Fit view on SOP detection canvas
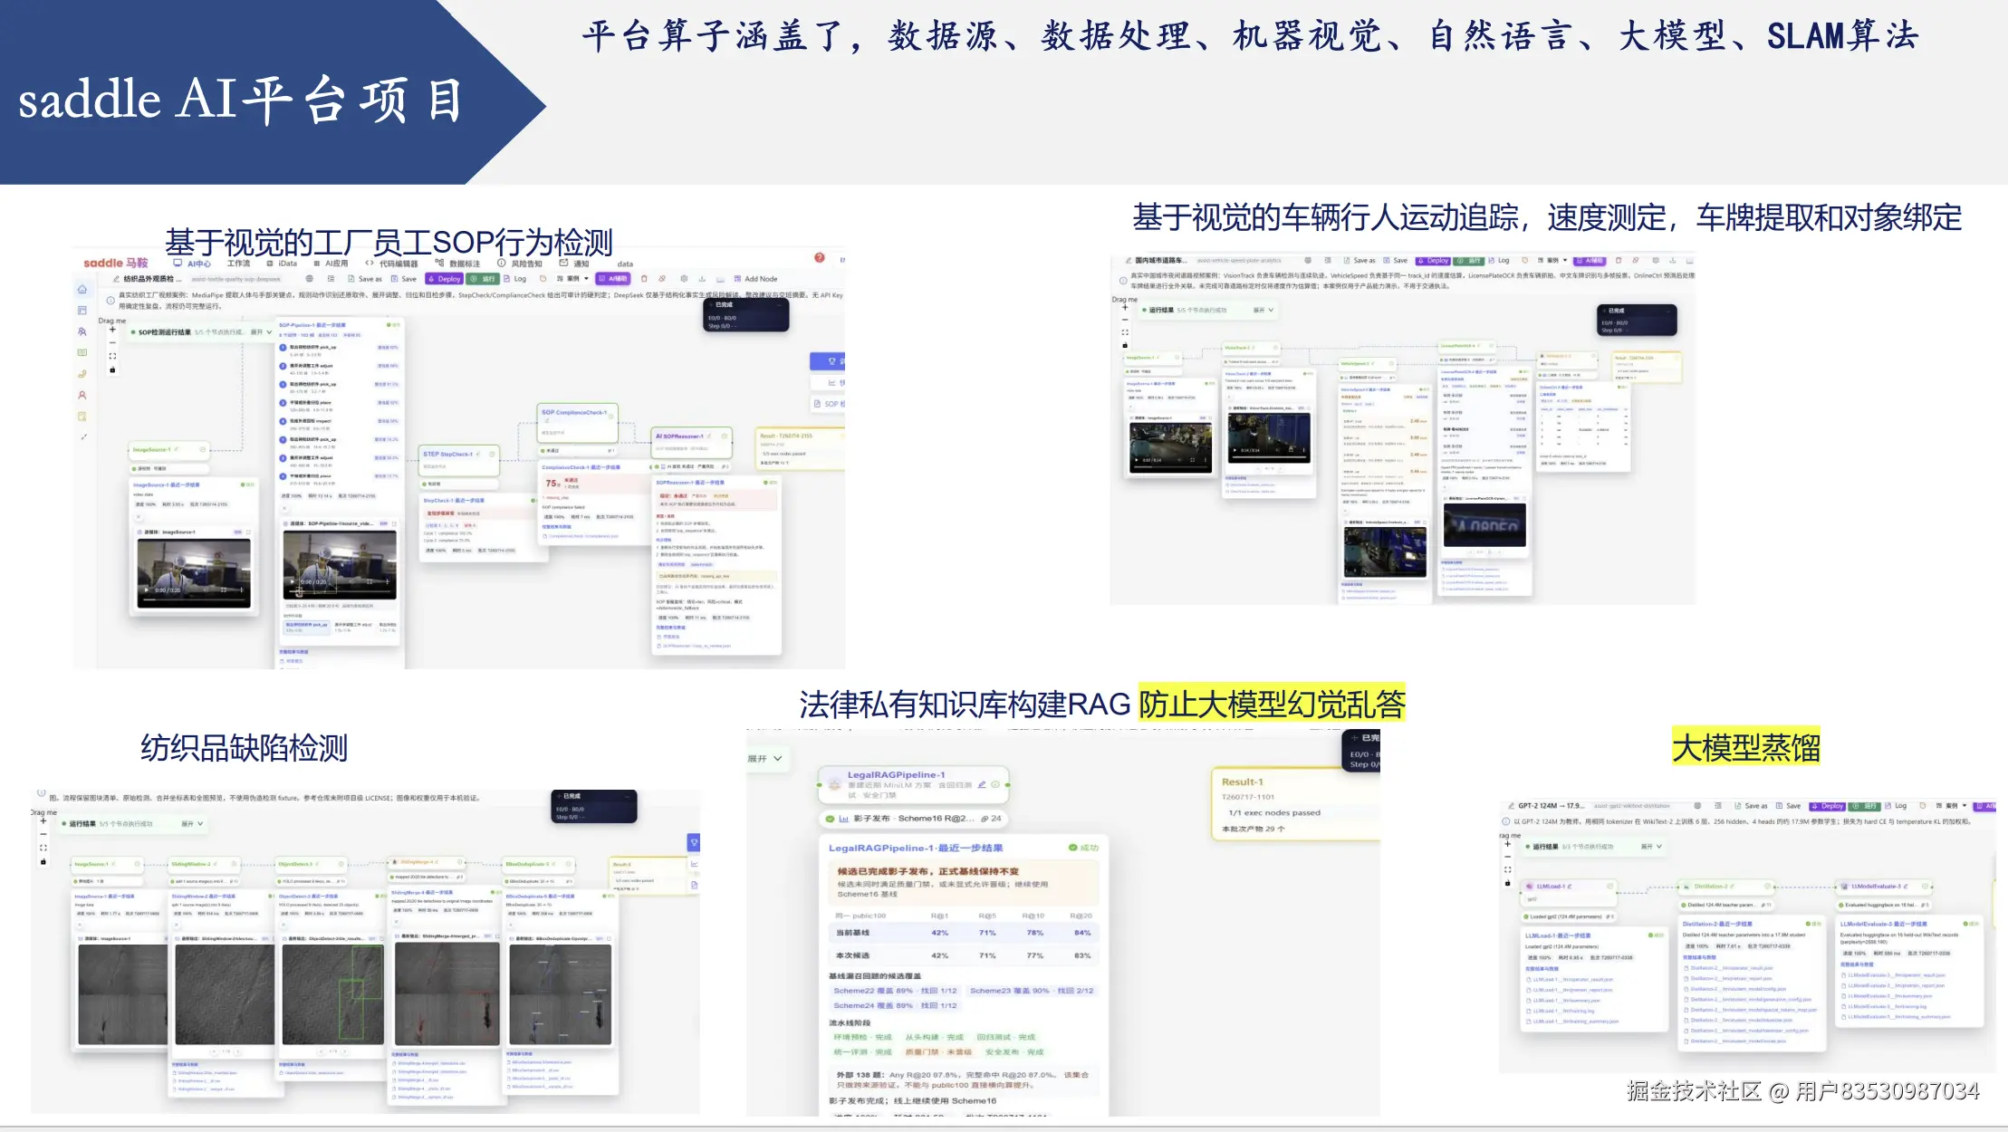 112,356
